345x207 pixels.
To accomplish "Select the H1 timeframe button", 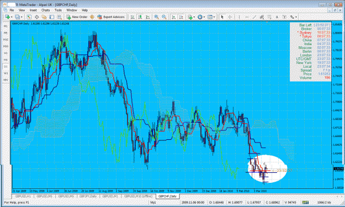I will coord(6,53).
